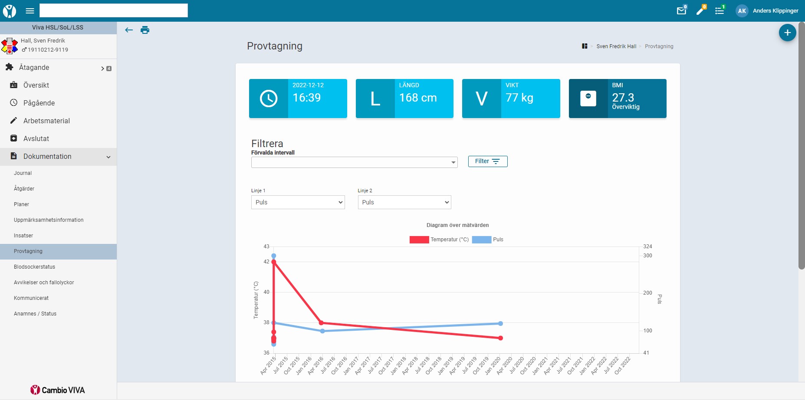
Task: Click the red temperature point near Apr 2016
Action: click(x=321, y=323)
